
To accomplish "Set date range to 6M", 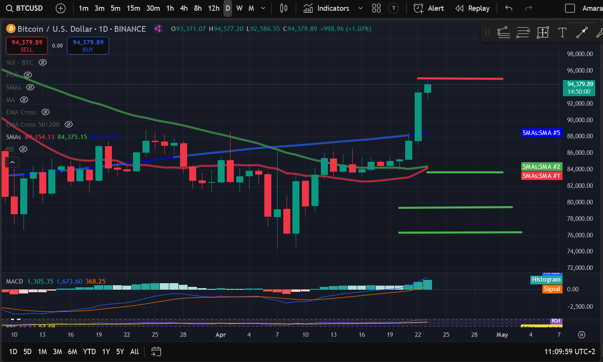I will pos(72,352).
